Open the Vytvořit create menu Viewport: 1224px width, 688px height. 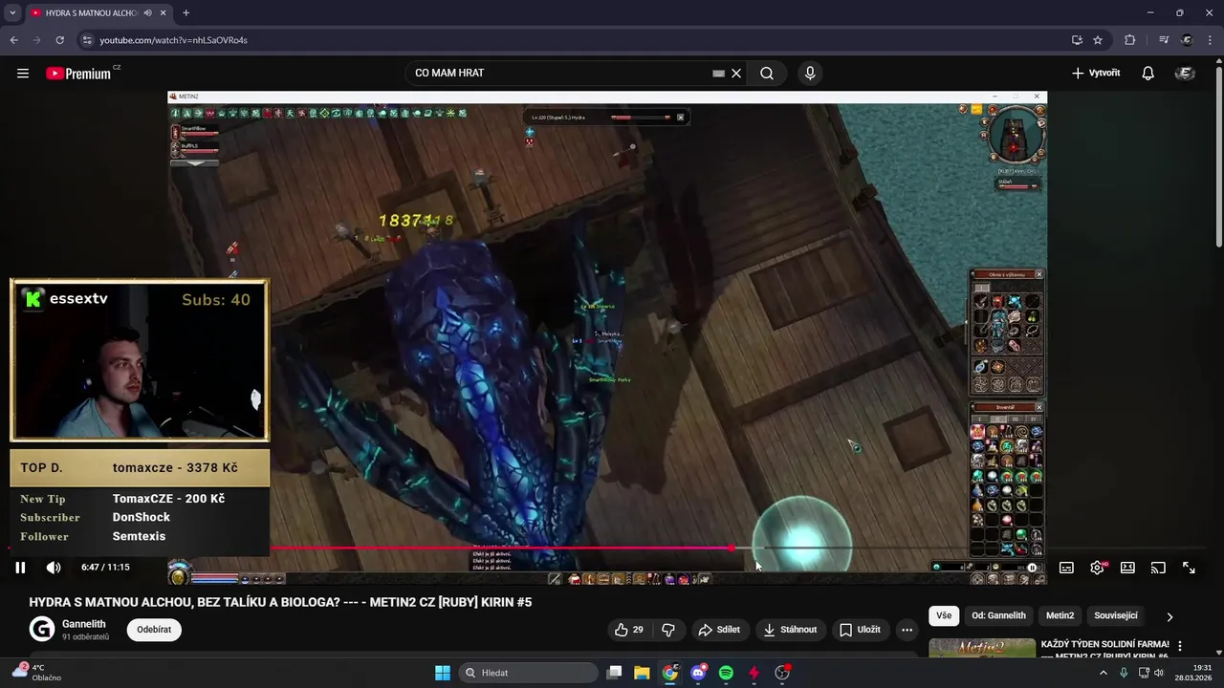pos(1096,74)
